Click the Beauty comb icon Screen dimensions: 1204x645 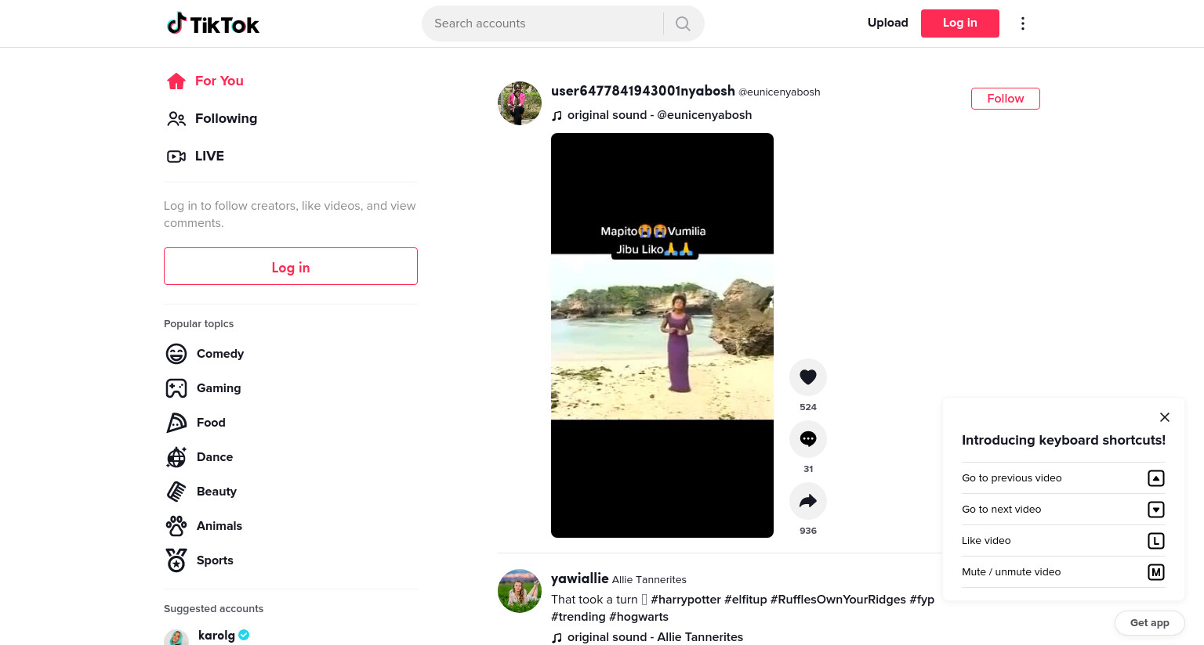pyautogui.click(x=176, y=492)
